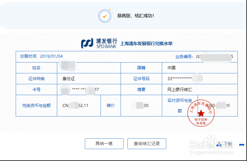Click the exchange rate value ending 30
Viewport: 247px width, 161px height.
coord(140,106)
